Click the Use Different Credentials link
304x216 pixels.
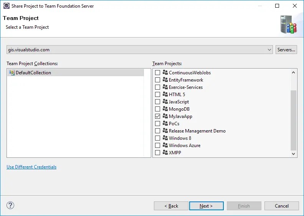point(31,167)
